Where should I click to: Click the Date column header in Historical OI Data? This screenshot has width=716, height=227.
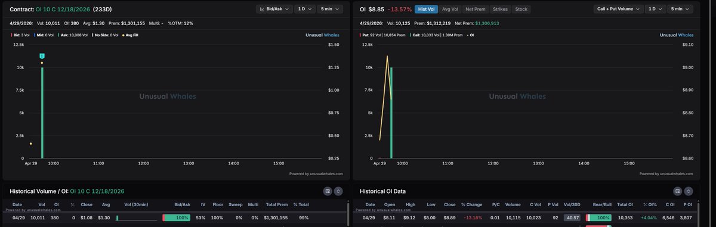pos(371,204)
